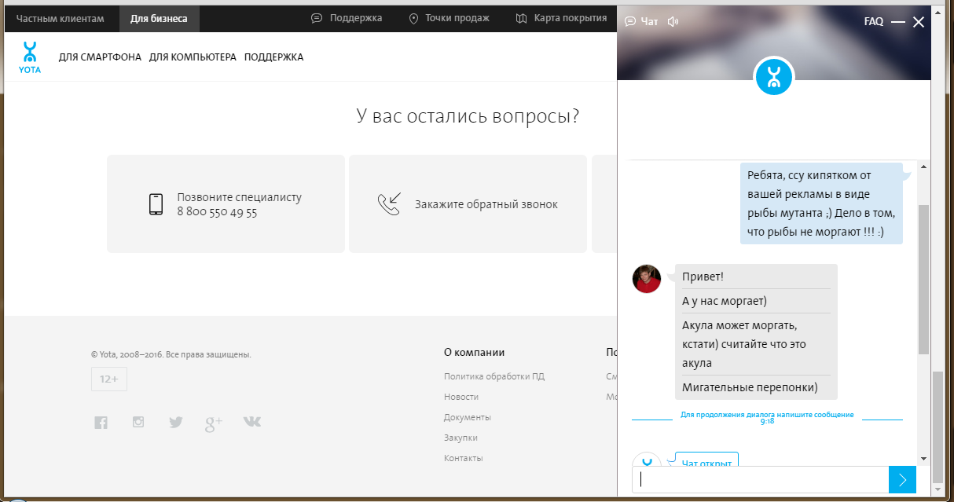Open the Twitter social icon
954x502 pixels.
pos(175,423)
